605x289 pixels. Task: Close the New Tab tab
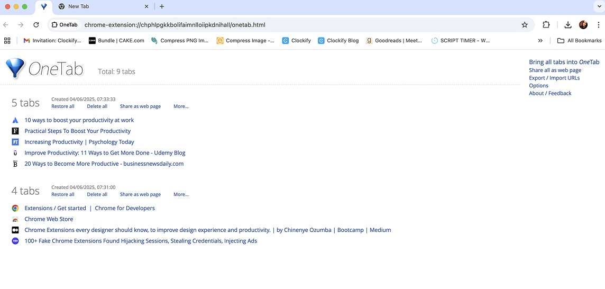pyautogui.click(x=146, y=6)
